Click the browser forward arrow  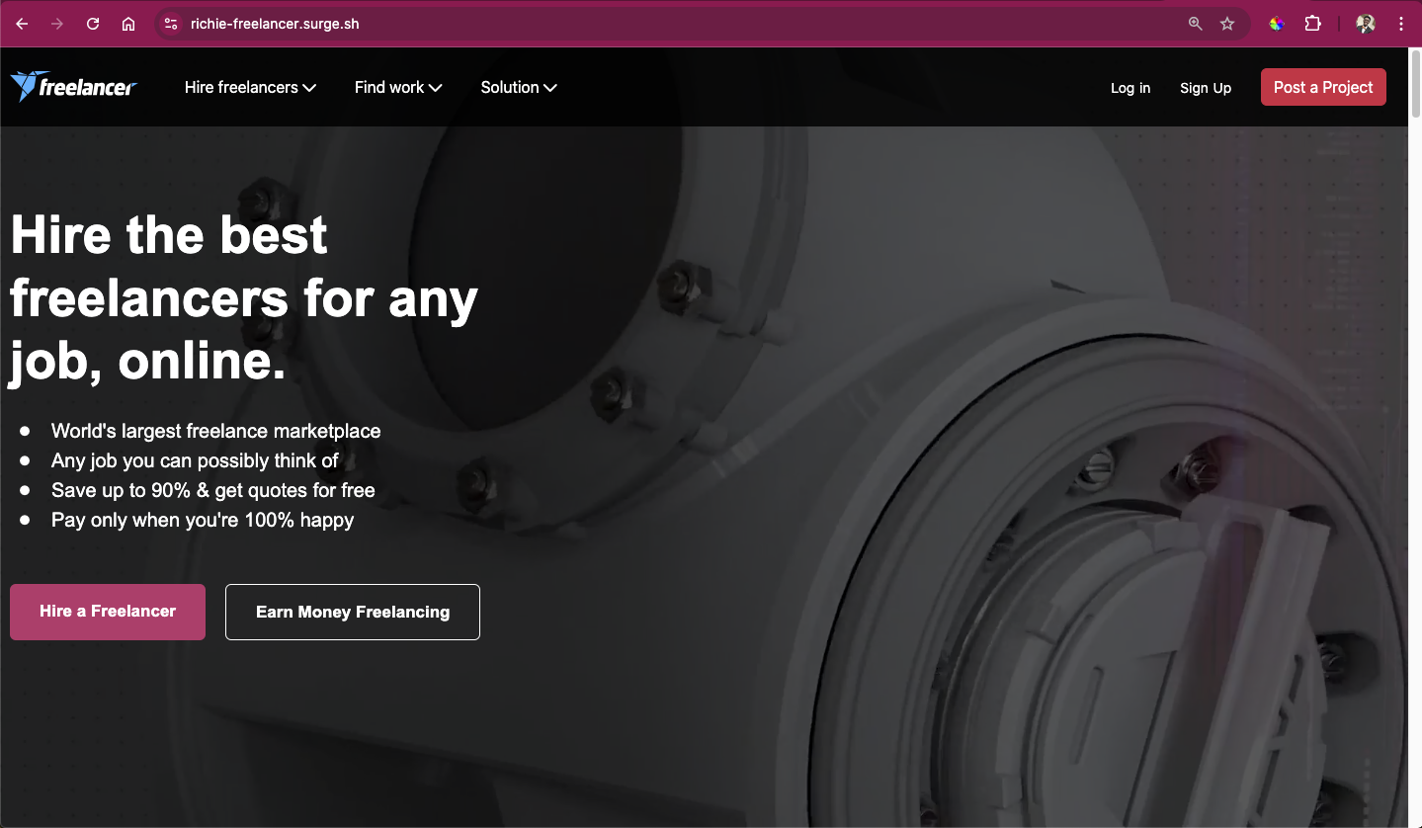(x=57, y=24)
